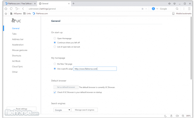
Task: Open a new tab with the plus button
Action: click(x=74, y=4)
